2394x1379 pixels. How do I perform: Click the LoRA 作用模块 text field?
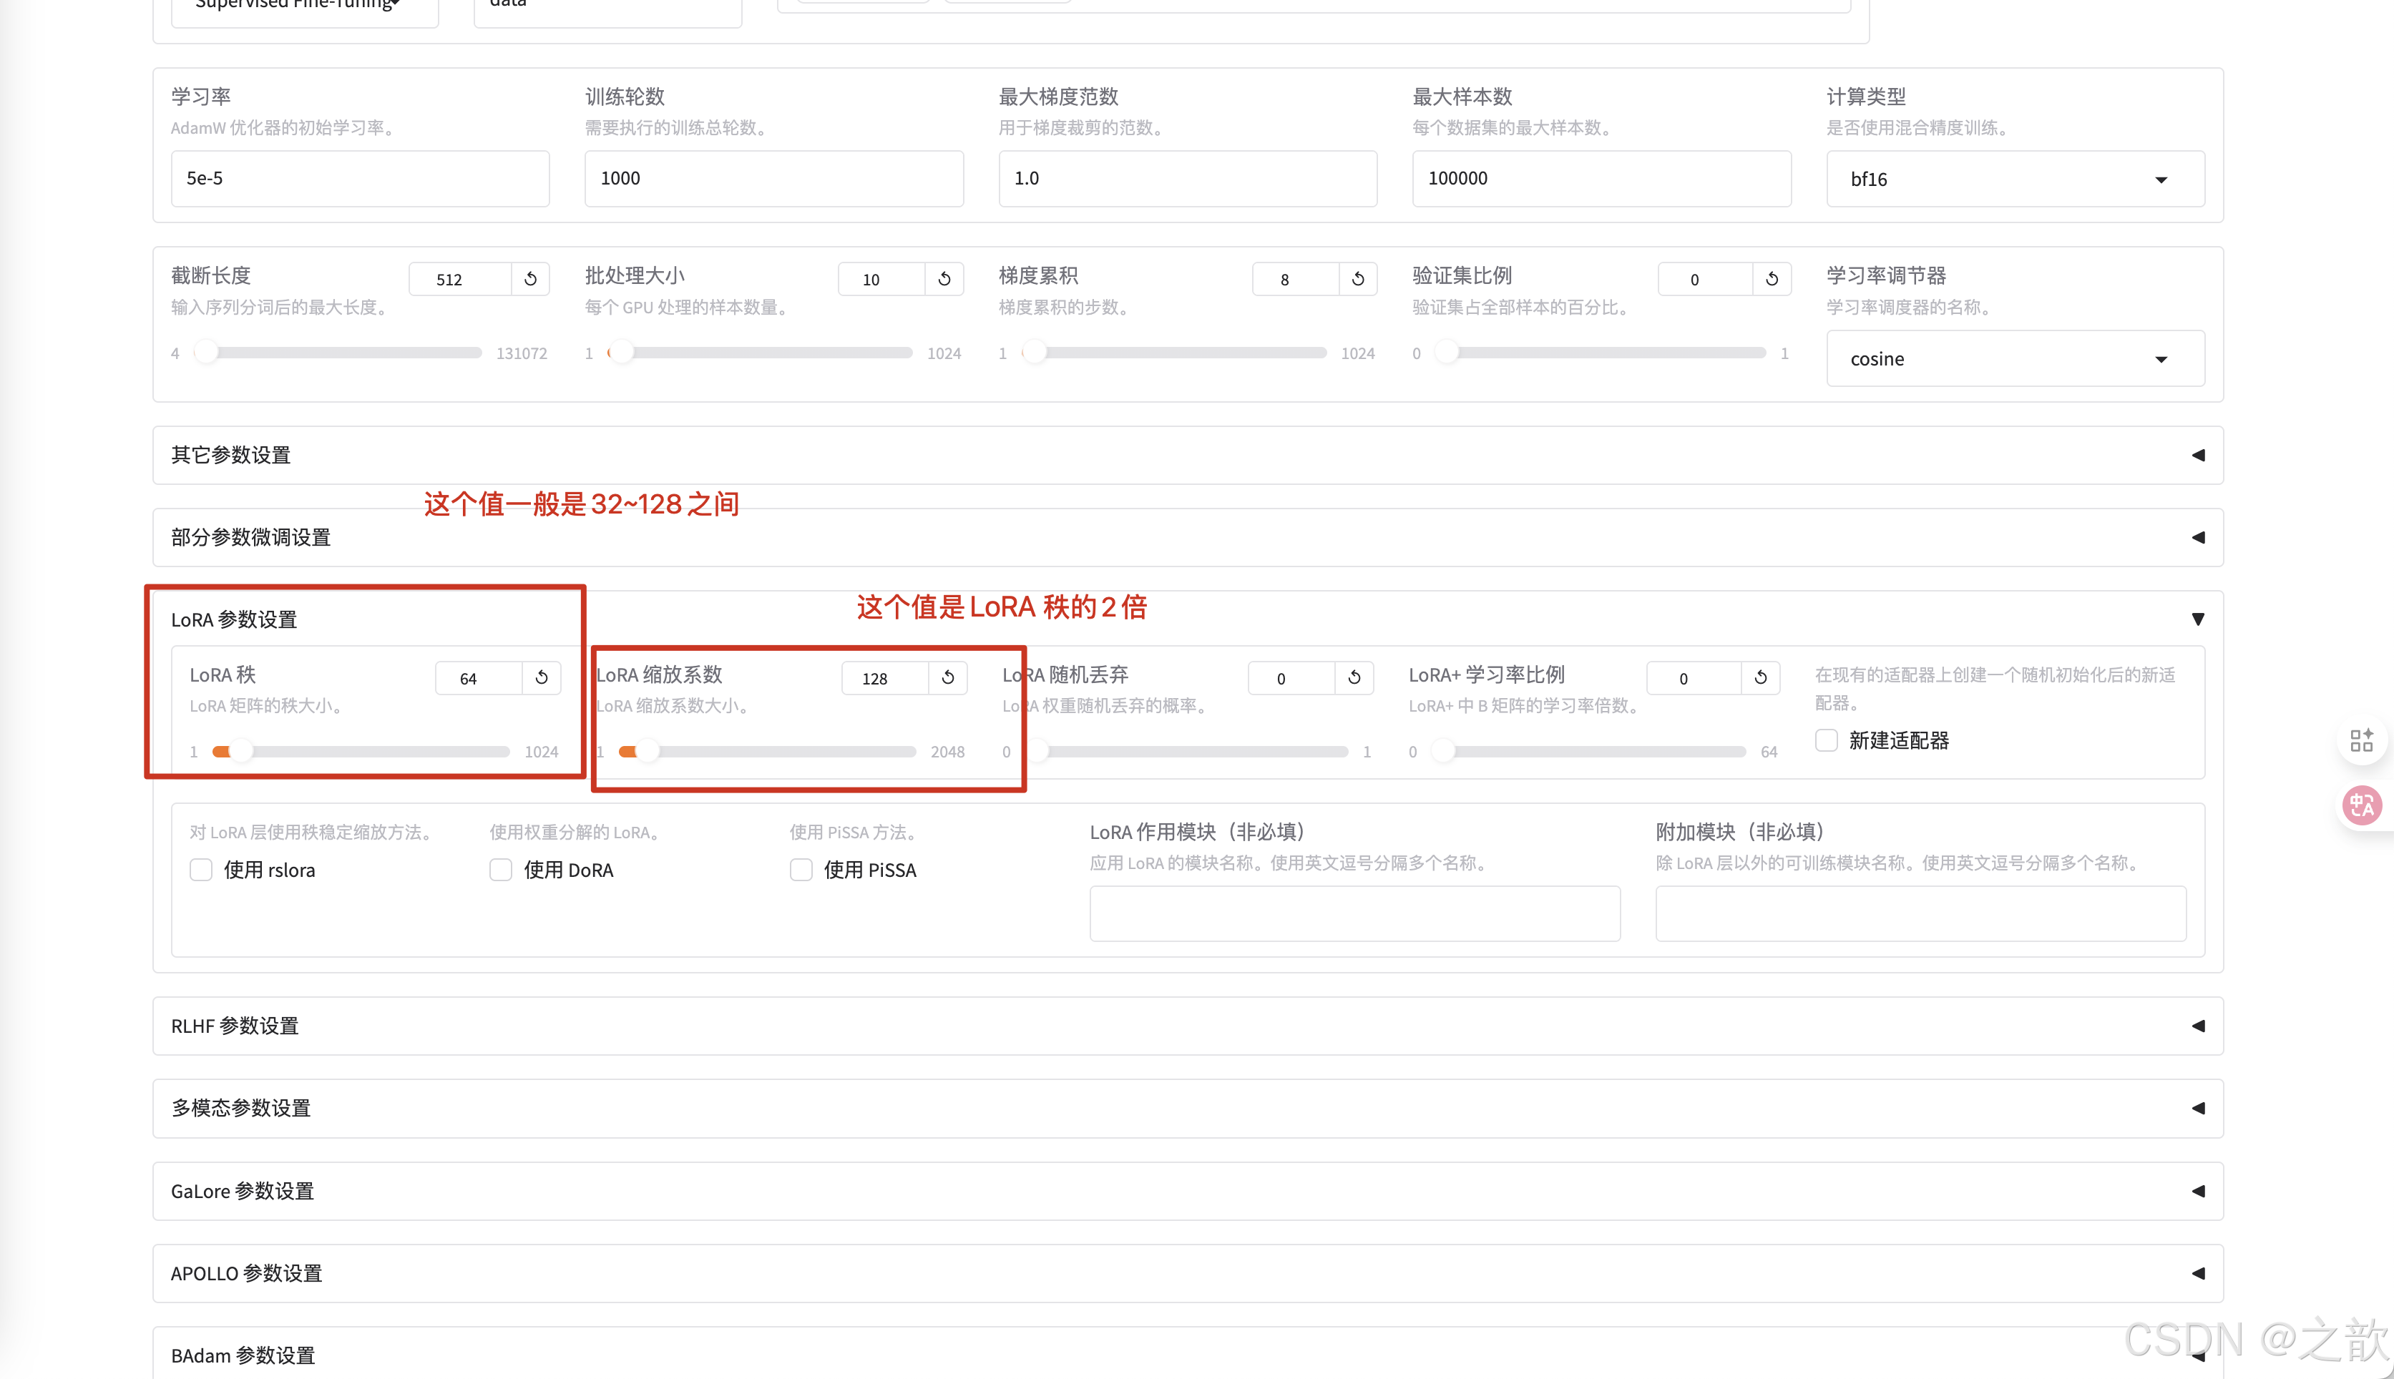tap(1354, 914)
